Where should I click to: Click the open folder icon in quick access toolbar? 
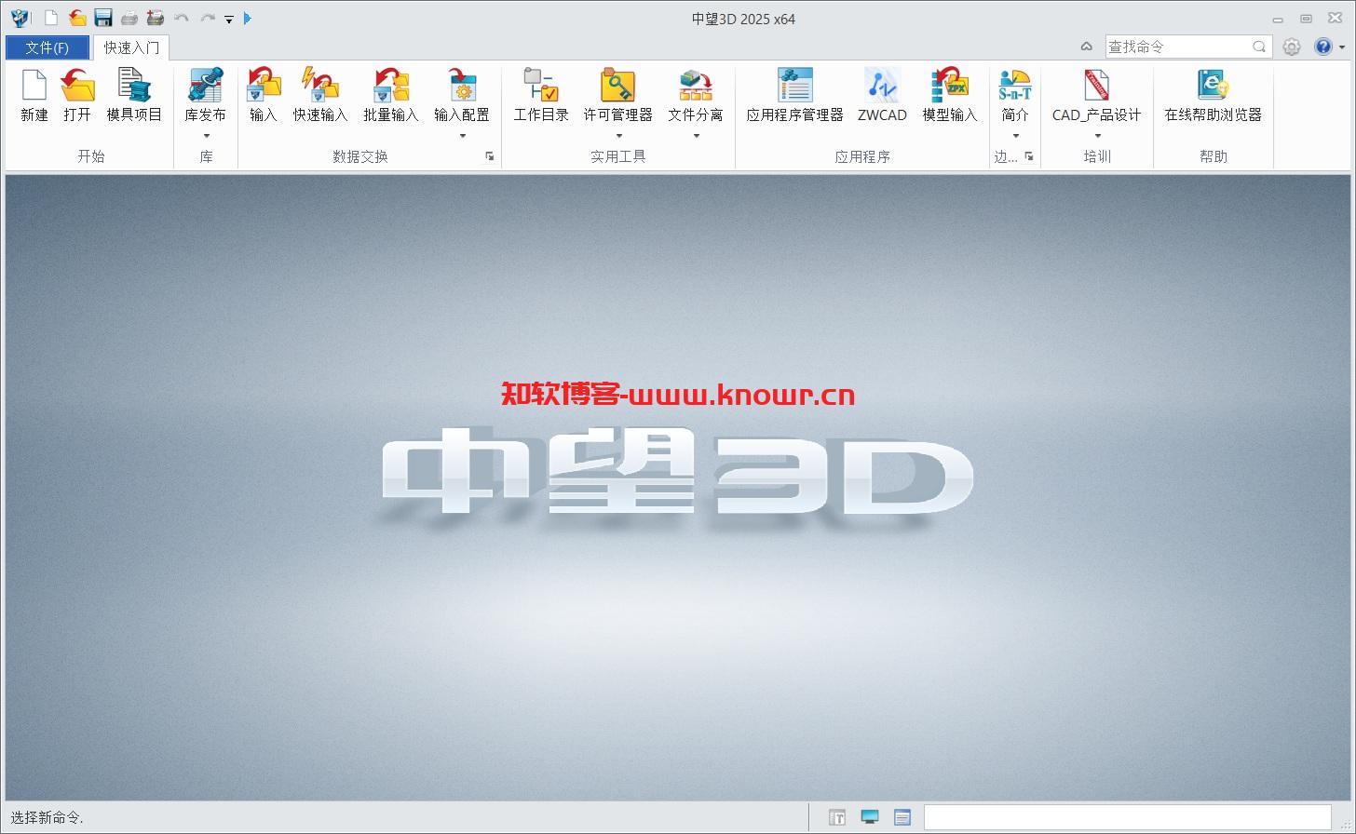pyautogui.click(x=77, y=18)
